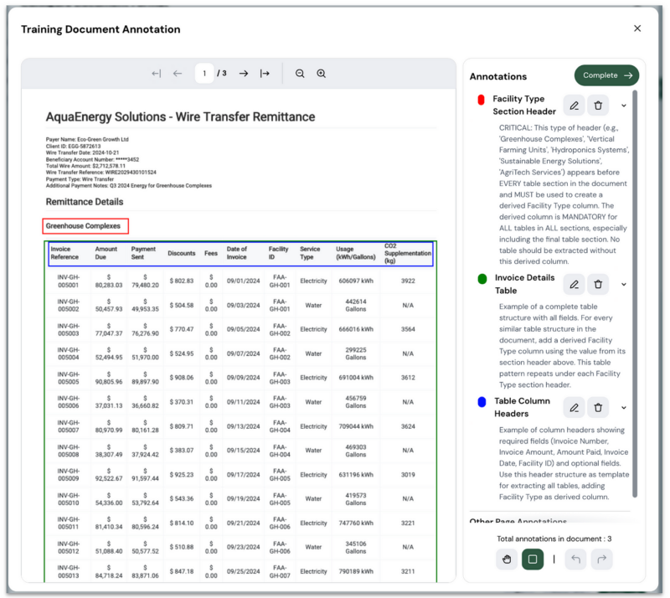670x598 pixels.
Task: Click the 09/05/2024 date cell
Action: point(243,329)
